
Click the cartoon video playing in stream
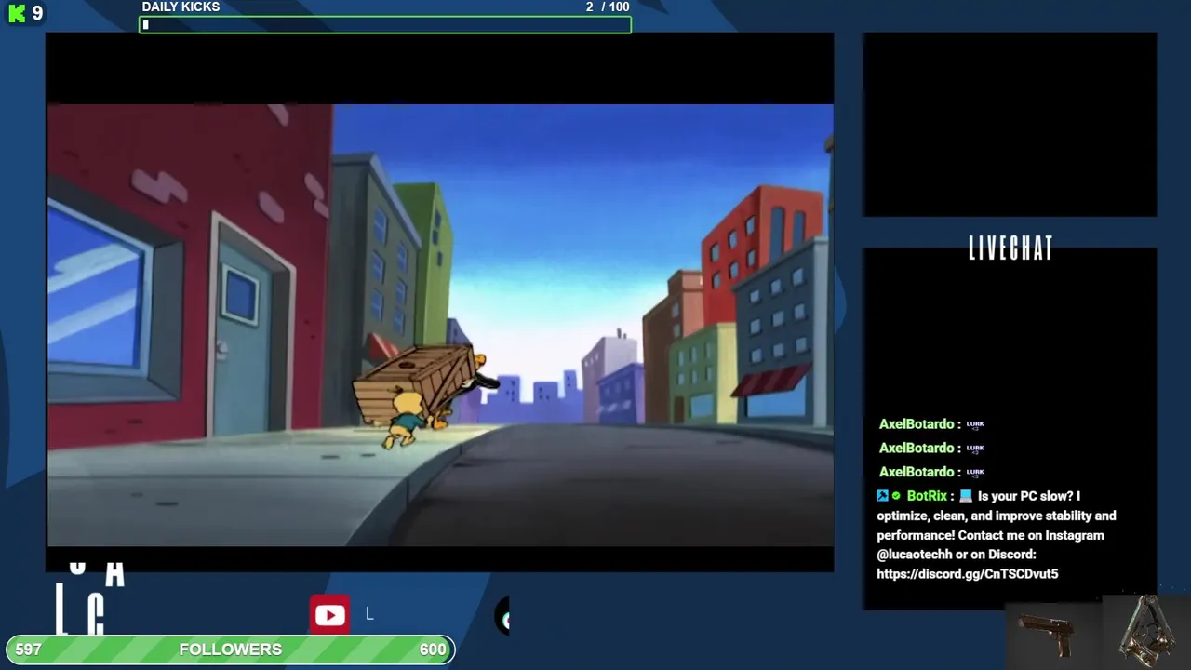click(x=440, y=325)
